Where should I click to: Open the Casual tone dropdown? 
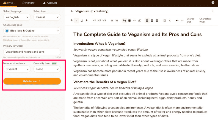[x=47, y=17]
